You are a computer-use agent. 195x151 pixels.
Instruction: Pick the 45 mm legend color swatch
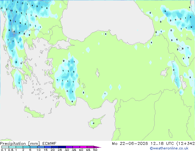pos(90,147)
